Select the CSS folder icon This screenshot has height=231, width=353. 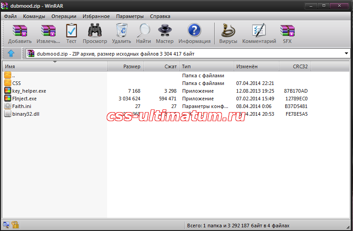[x=8, y=83]
